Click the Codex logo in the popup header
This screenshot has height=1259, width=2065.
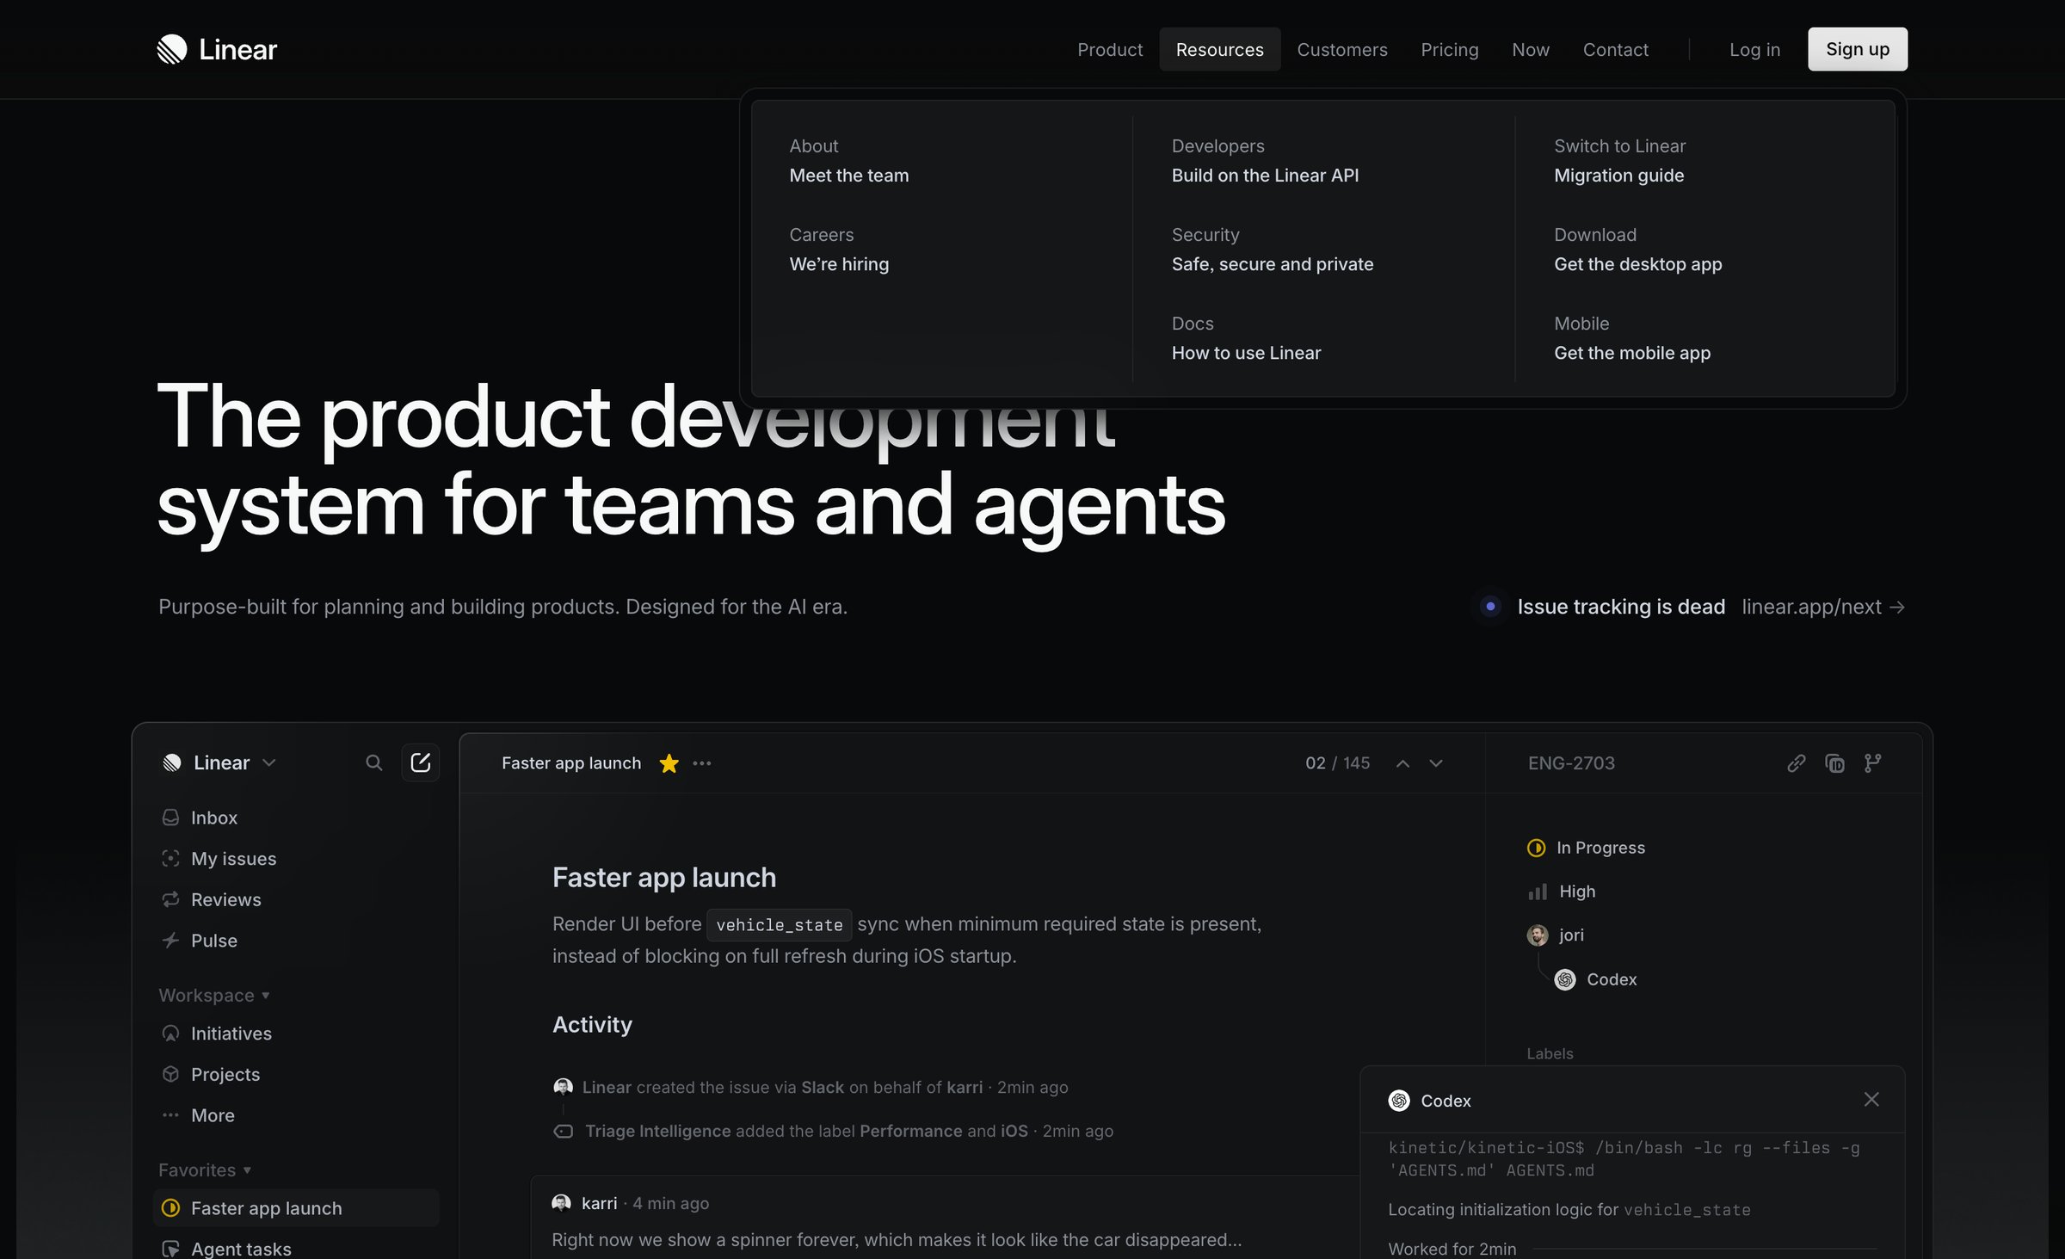(1399, 1101)
